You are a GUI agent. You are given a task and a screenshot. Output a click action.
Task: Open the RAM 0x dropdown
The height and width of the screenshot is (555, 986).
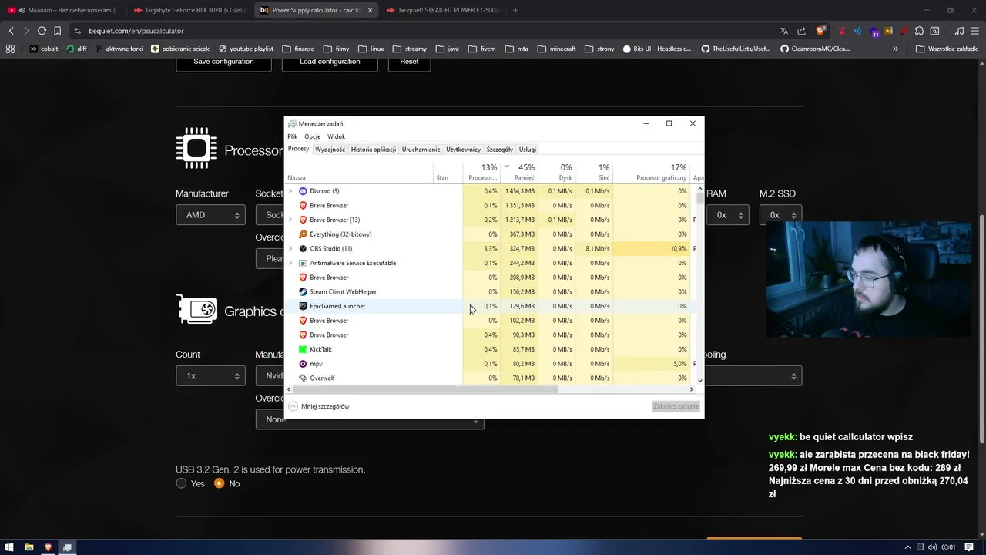pos(728,215)
